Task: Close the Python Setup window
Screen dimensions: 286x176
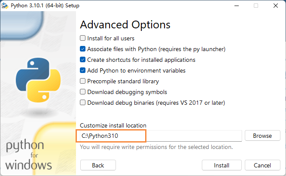Action: point(276,6)
